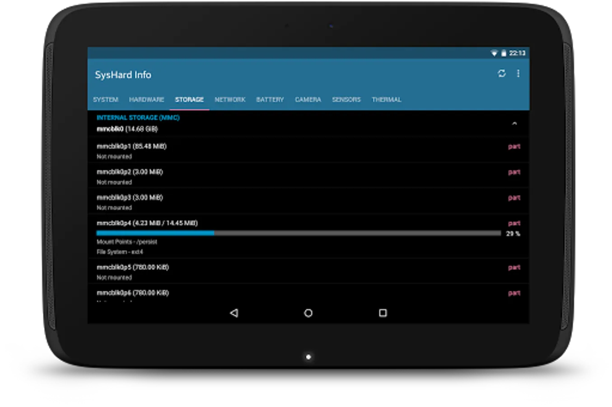Click the 'part' label for mmcblk0p3
The width and height of the screenshot is (612, 407).
tap(514, 198)
